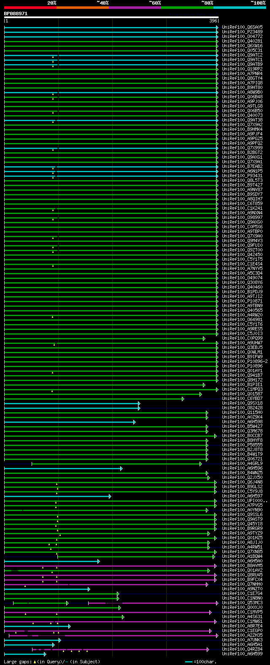The image size is (270, 665).
Task: Select the UniRef100_Q9M4V3 label
Action: pos(242,241)
